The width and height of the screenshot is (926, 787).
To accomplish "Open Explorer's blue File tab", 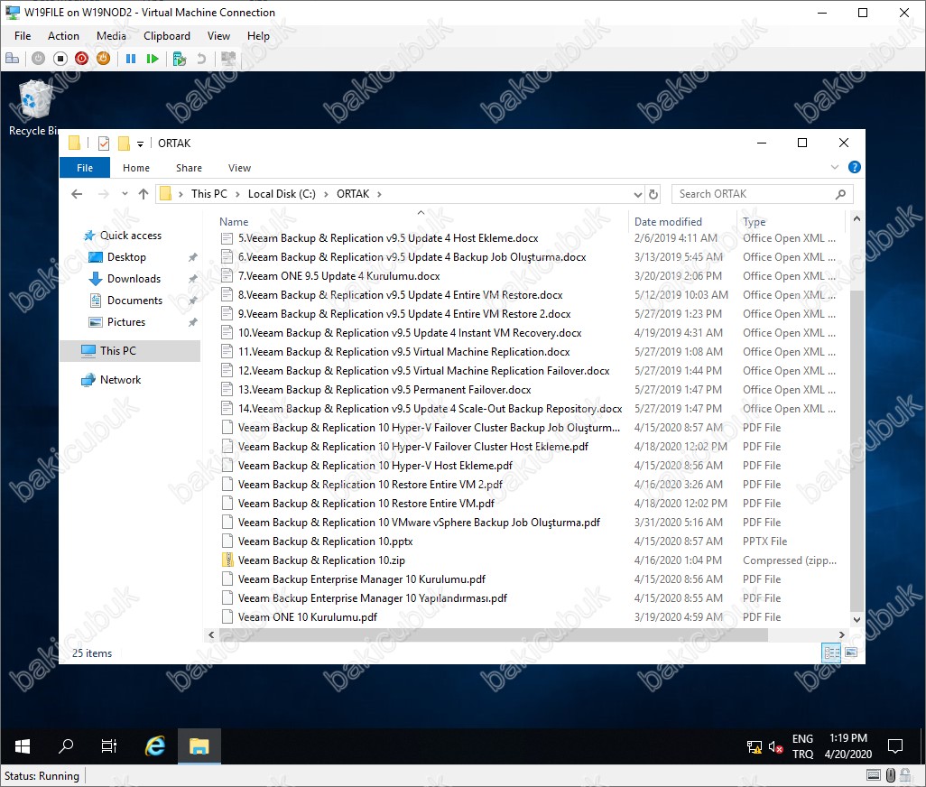I will (85, 168).
